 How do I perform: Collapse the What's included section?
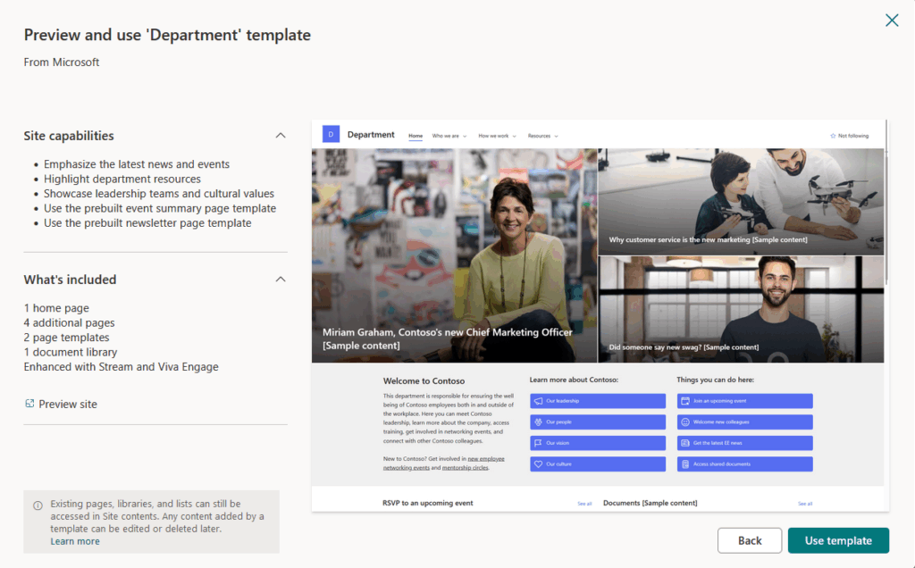[x=281, y=280]
